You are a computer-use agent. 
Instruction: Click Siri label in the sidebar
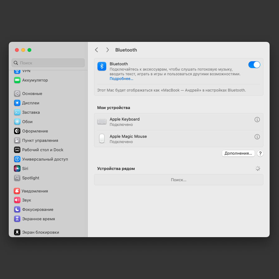pyautogui.click(x=25, y=168)
